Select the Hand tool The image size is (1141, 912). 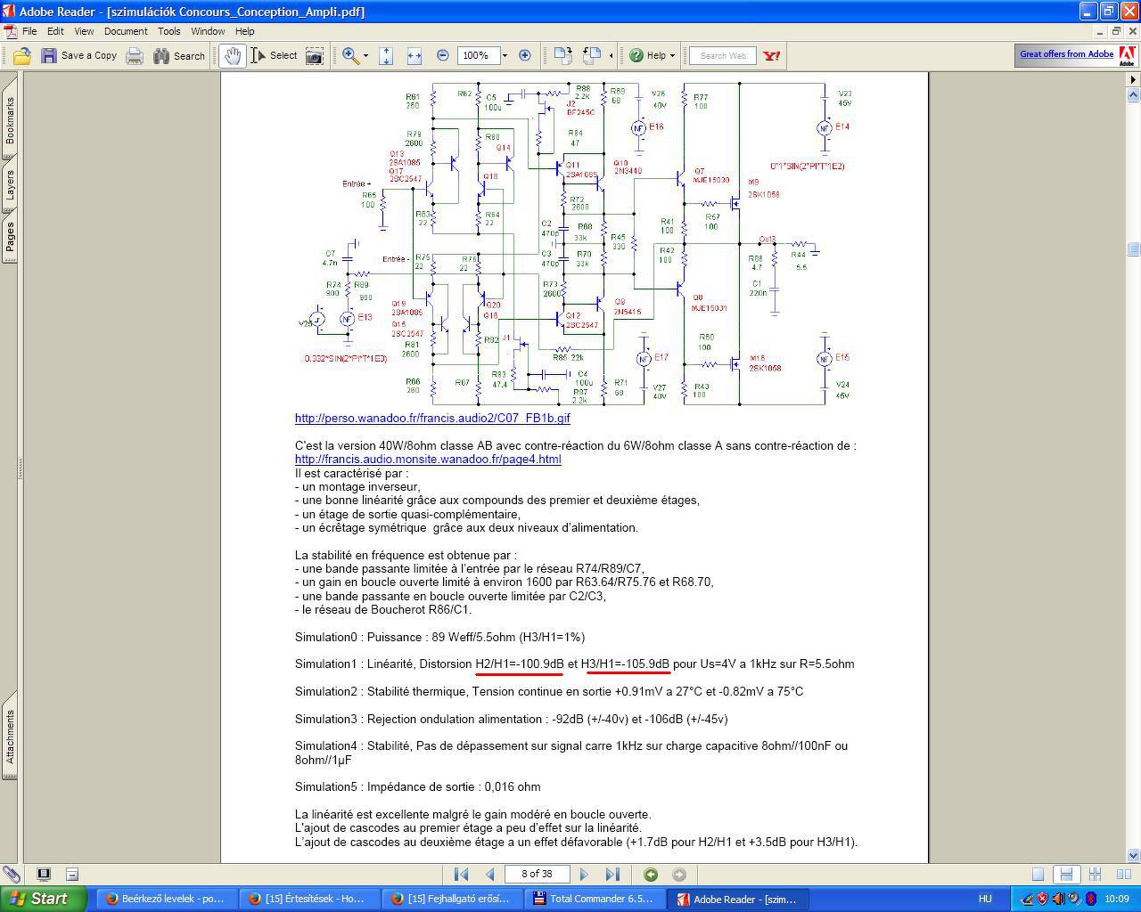(x=232, y=55)
